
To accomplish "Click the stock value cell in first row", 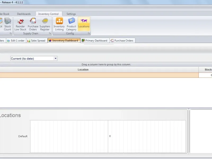I will tap(205, 75).
